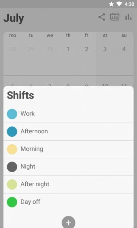
Task: Choose the Morning shift entry
Action: 69,149
